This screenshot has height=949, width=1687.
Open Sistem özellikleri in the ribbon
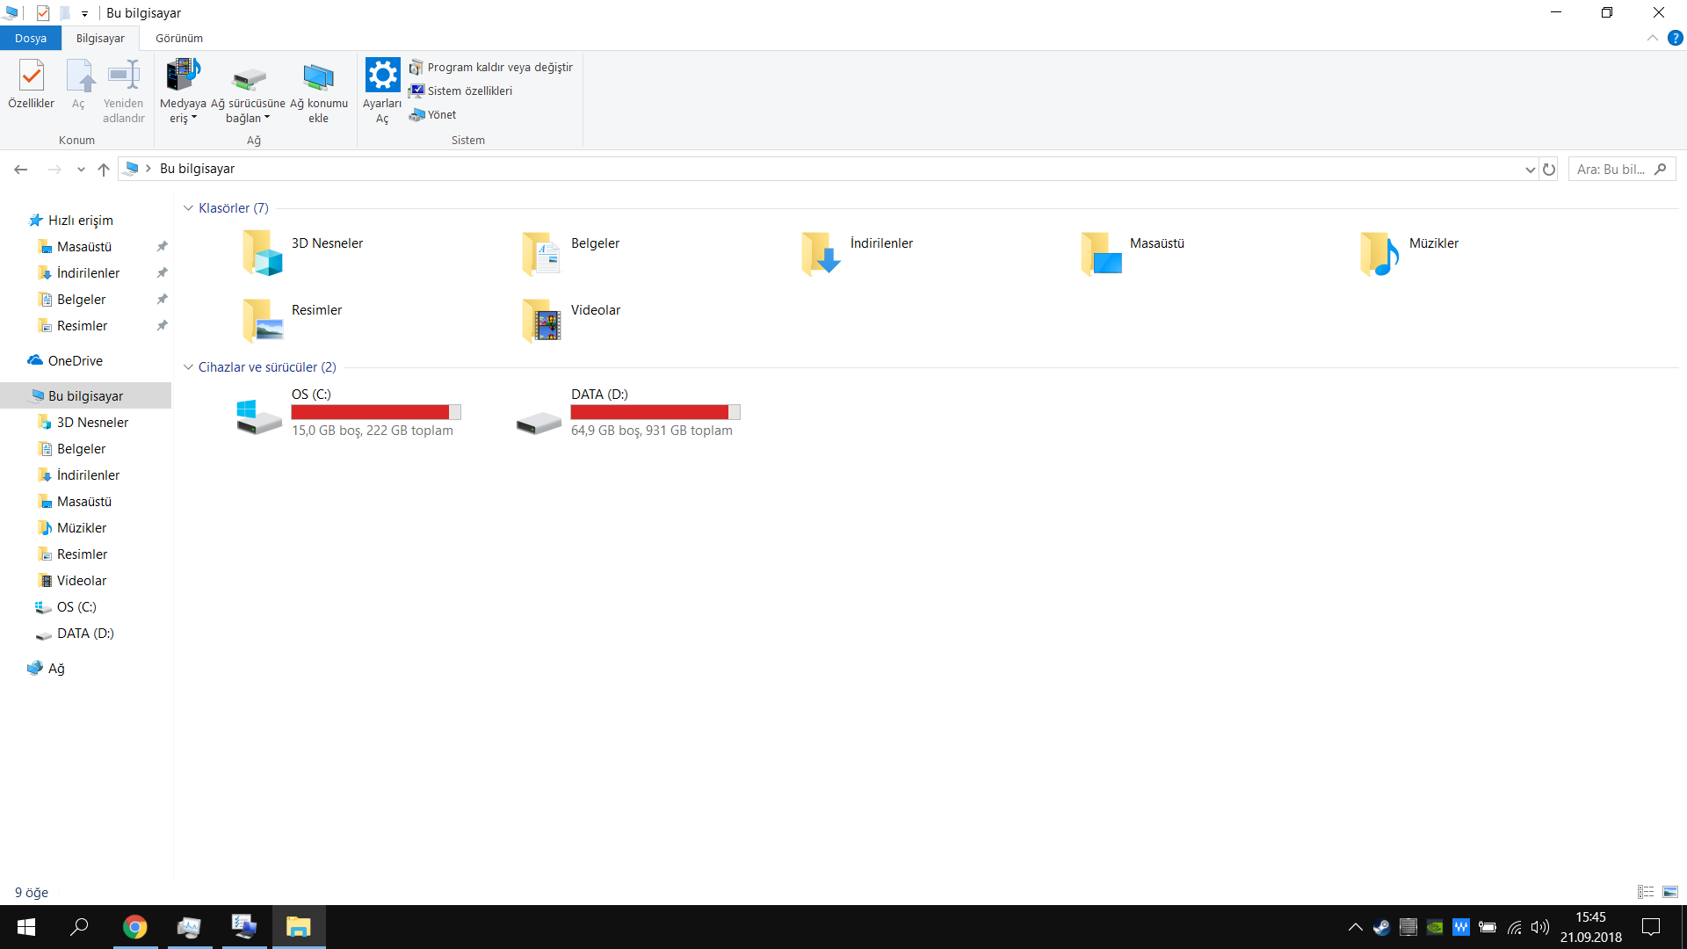469,91
